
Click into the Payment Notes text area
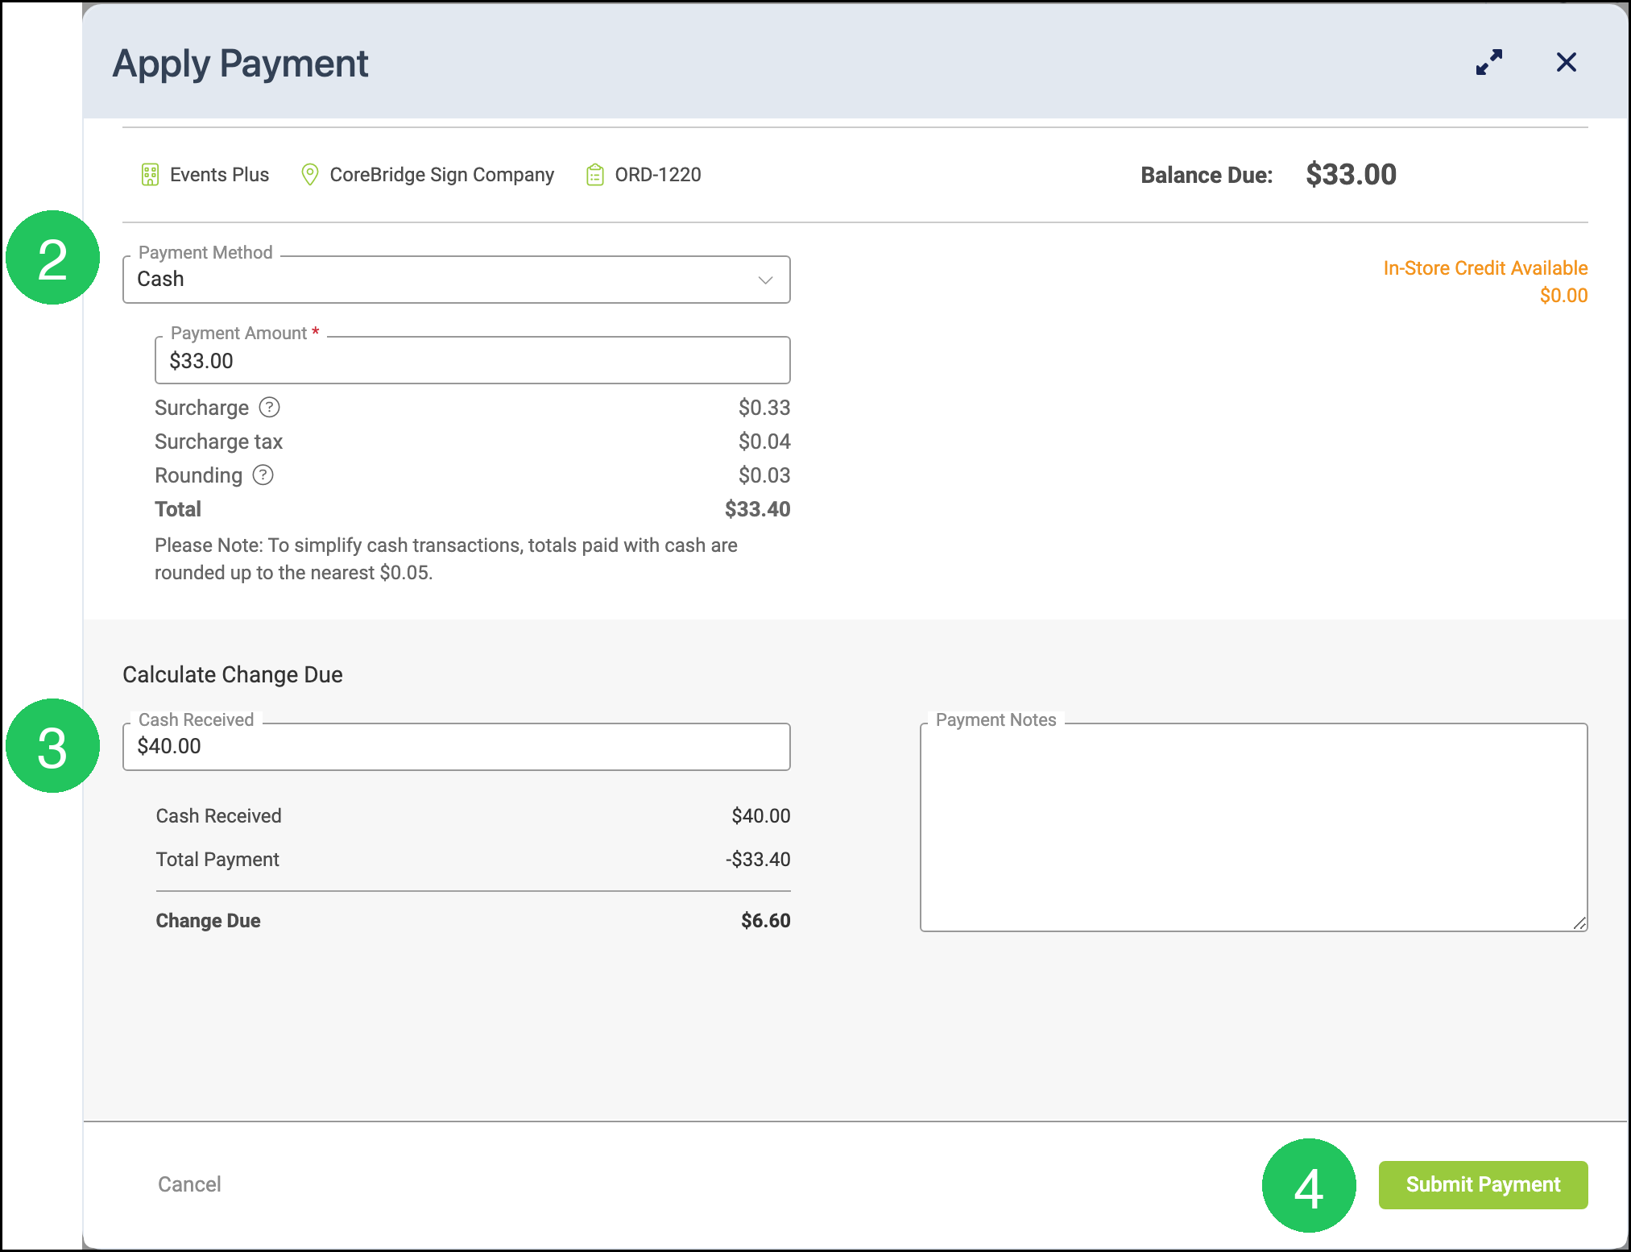(1253, 827)
